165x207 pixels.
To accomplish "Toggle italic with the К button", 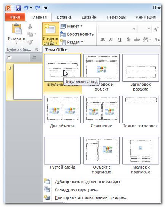I will (x=111, y=39).
